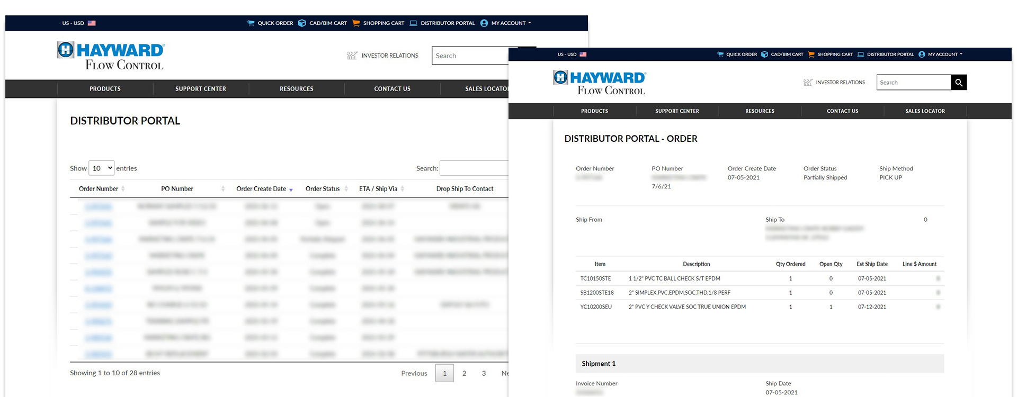
Task: Open Resources menu in back window
Action: pyautogui.click(x=297, y=89)
